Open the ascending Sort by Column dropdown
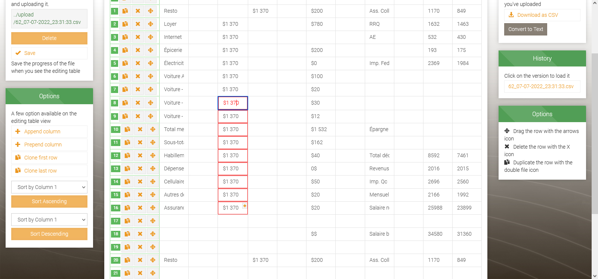598x279 pixels. click(49, 187)
